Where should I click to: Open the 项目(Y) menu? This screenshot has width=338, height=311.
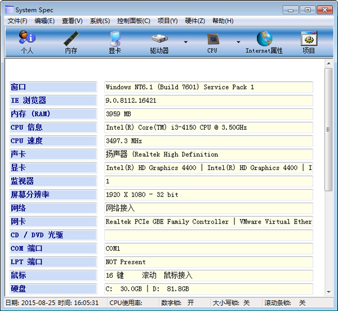click(168, 21)
